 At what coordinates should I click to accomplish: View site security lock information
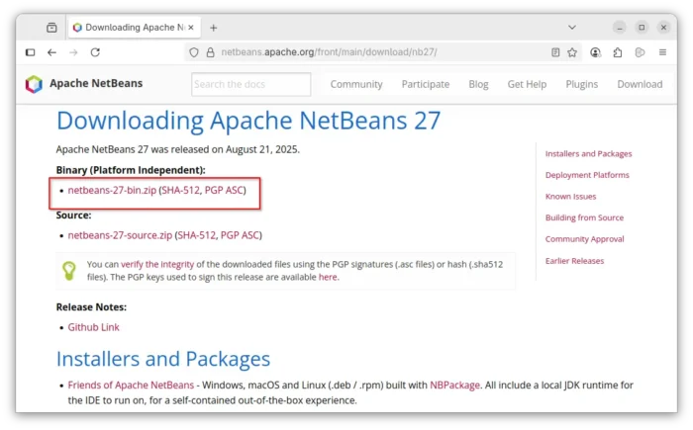(210, 52)
